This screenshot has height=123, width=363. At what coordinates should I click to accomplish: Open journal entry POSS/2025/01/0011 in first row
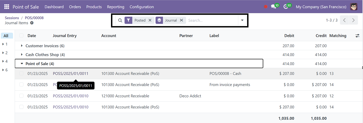click(70, 73)
